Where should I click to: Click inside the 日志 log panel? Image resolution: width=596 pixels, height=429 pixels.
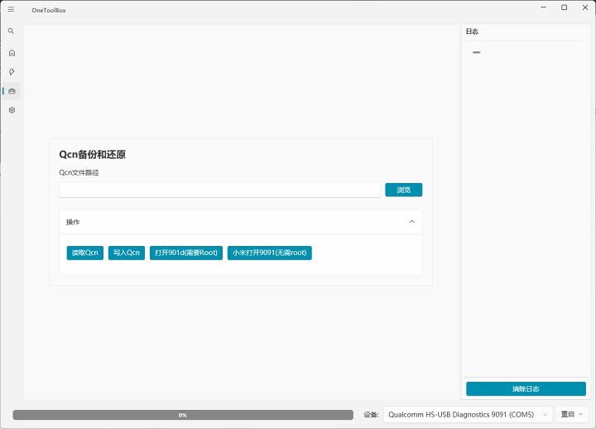[x=526, y=207]
